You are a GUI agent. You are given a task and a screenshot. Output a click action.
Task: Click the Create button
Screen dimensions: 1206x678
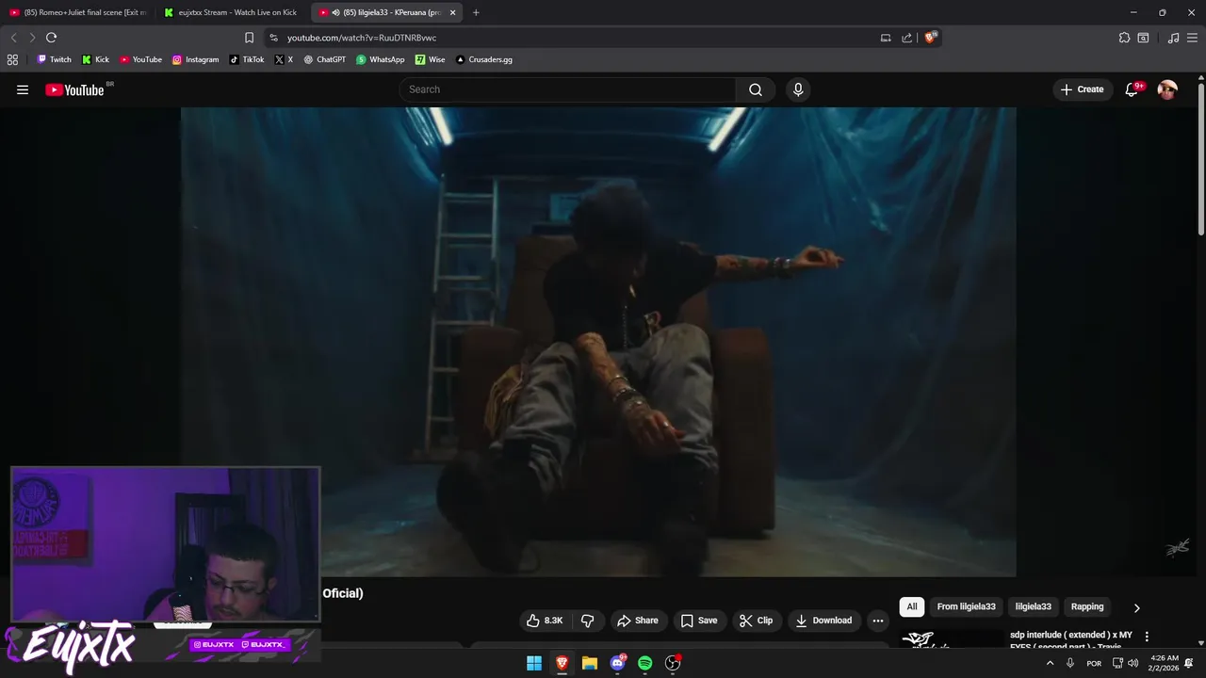[1082, 89]
